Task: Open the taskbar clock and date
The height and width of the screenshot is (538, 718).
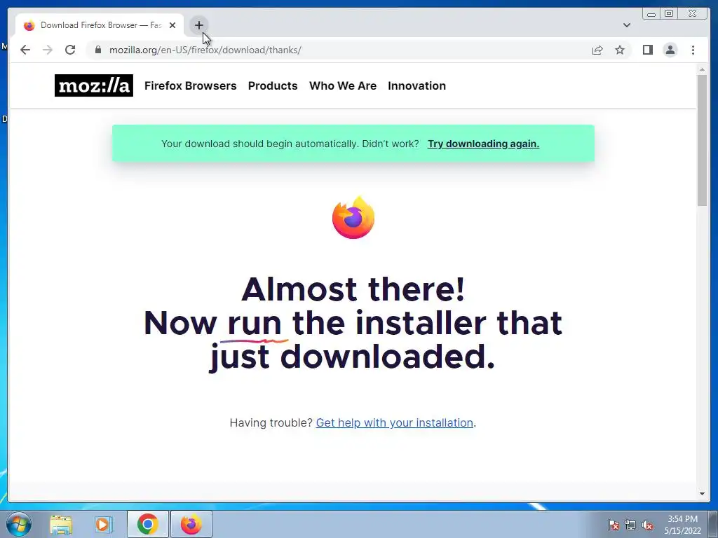Action: click(682, 525)
